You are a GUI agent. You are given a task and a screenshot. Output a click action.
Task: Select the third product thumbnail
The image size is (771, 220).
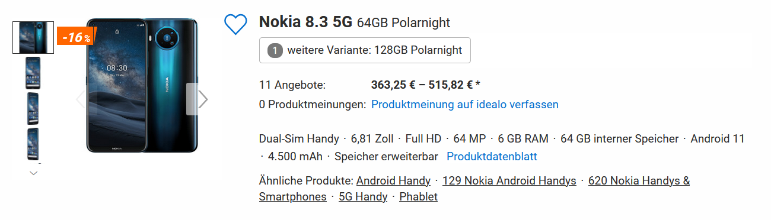[x=33, y=108]
